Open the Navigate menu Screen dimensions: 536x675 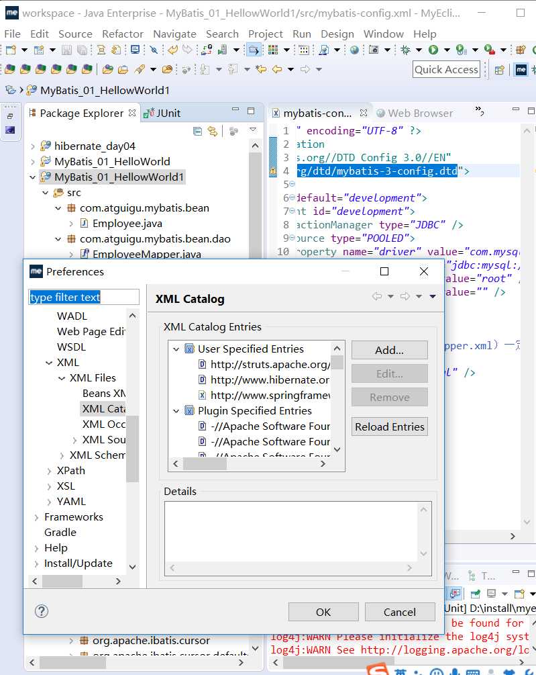[174, 34]
